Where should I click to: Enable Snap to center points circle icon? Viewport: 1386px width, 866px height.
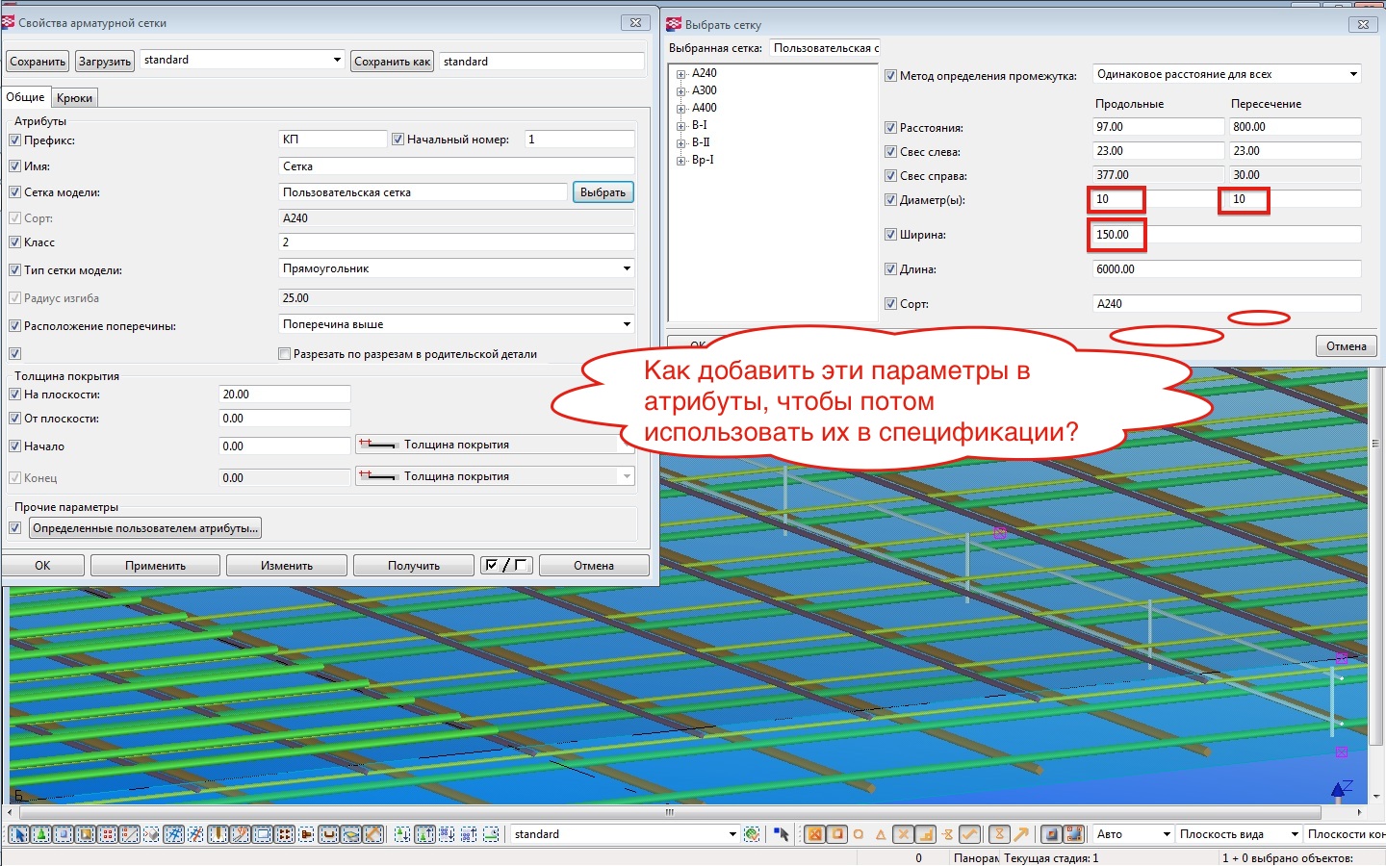[x=858, y=834]
